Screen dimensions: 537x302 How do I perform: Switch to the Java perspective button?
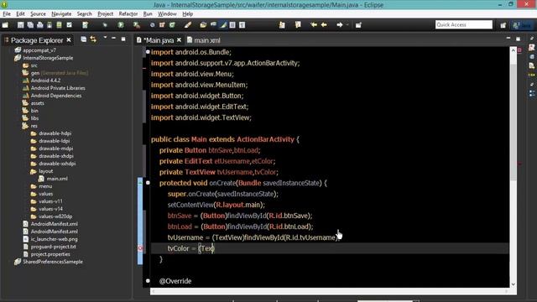tap(522, 25)
